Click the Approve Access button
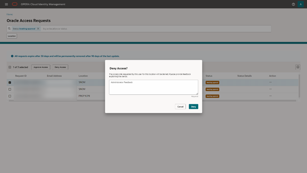This screenshot has width=307, height=173. pos(41,67)
